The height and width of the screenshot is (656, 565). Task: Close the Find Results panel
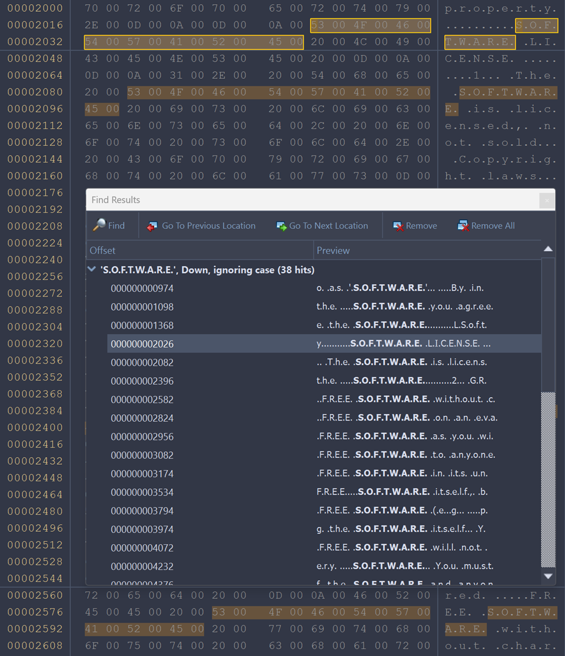coord(546,201)
